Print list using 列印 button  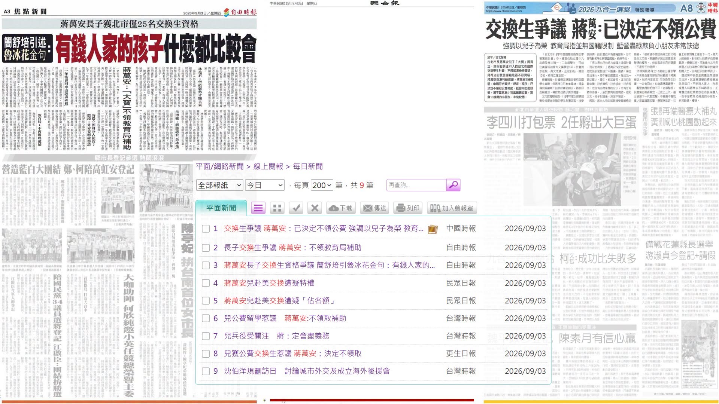tap(408, 208)
